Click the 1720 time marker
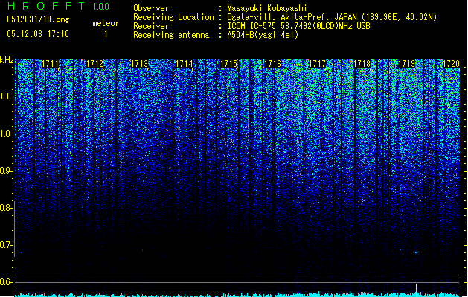The width and height of the screenshot is (468, 297). (451, 64)
